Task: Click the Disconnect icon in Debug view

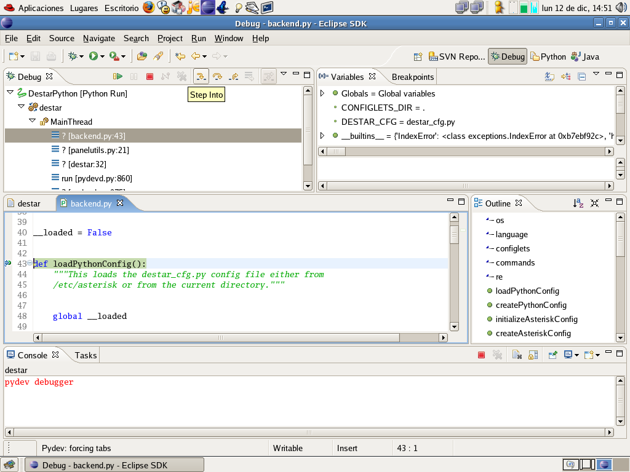Action: pos(165,76)
